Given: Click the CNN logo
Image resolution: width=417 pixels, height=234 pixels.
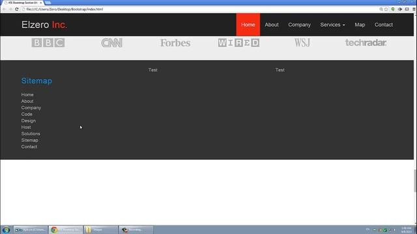Looking at the screenshot, I should point(111,43).
